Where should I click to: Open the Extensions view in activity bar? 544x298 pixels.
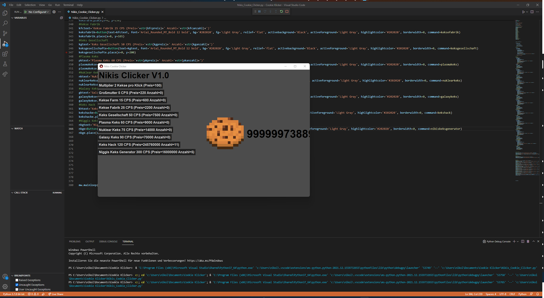(x=5, y=54)
